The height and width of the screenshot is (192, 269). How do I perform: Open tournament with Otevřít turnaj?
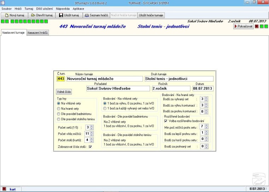[x=42, y=15]
